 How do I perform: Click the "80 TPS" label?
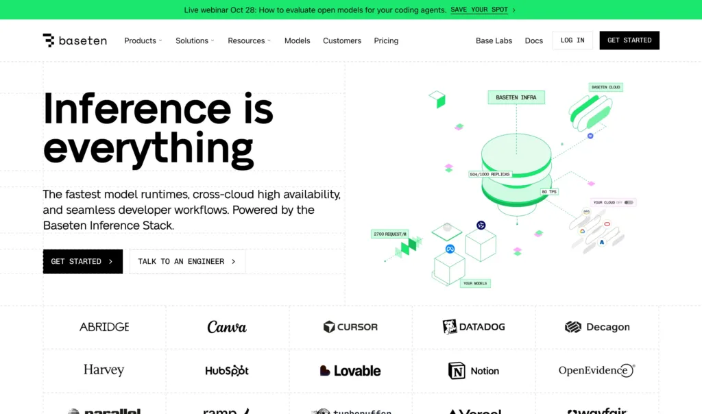click(549, 191)
